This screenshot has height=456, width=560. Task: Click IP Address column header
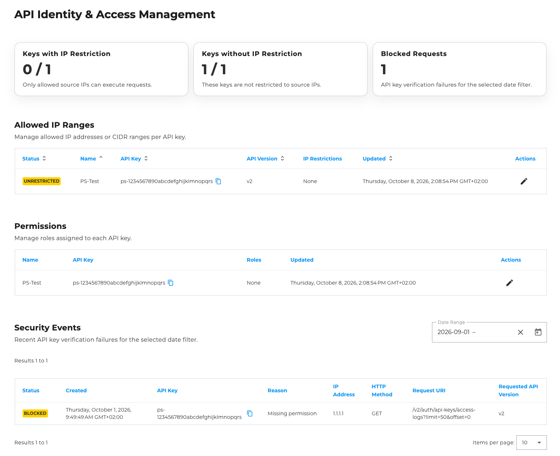[x=344, y=390]
